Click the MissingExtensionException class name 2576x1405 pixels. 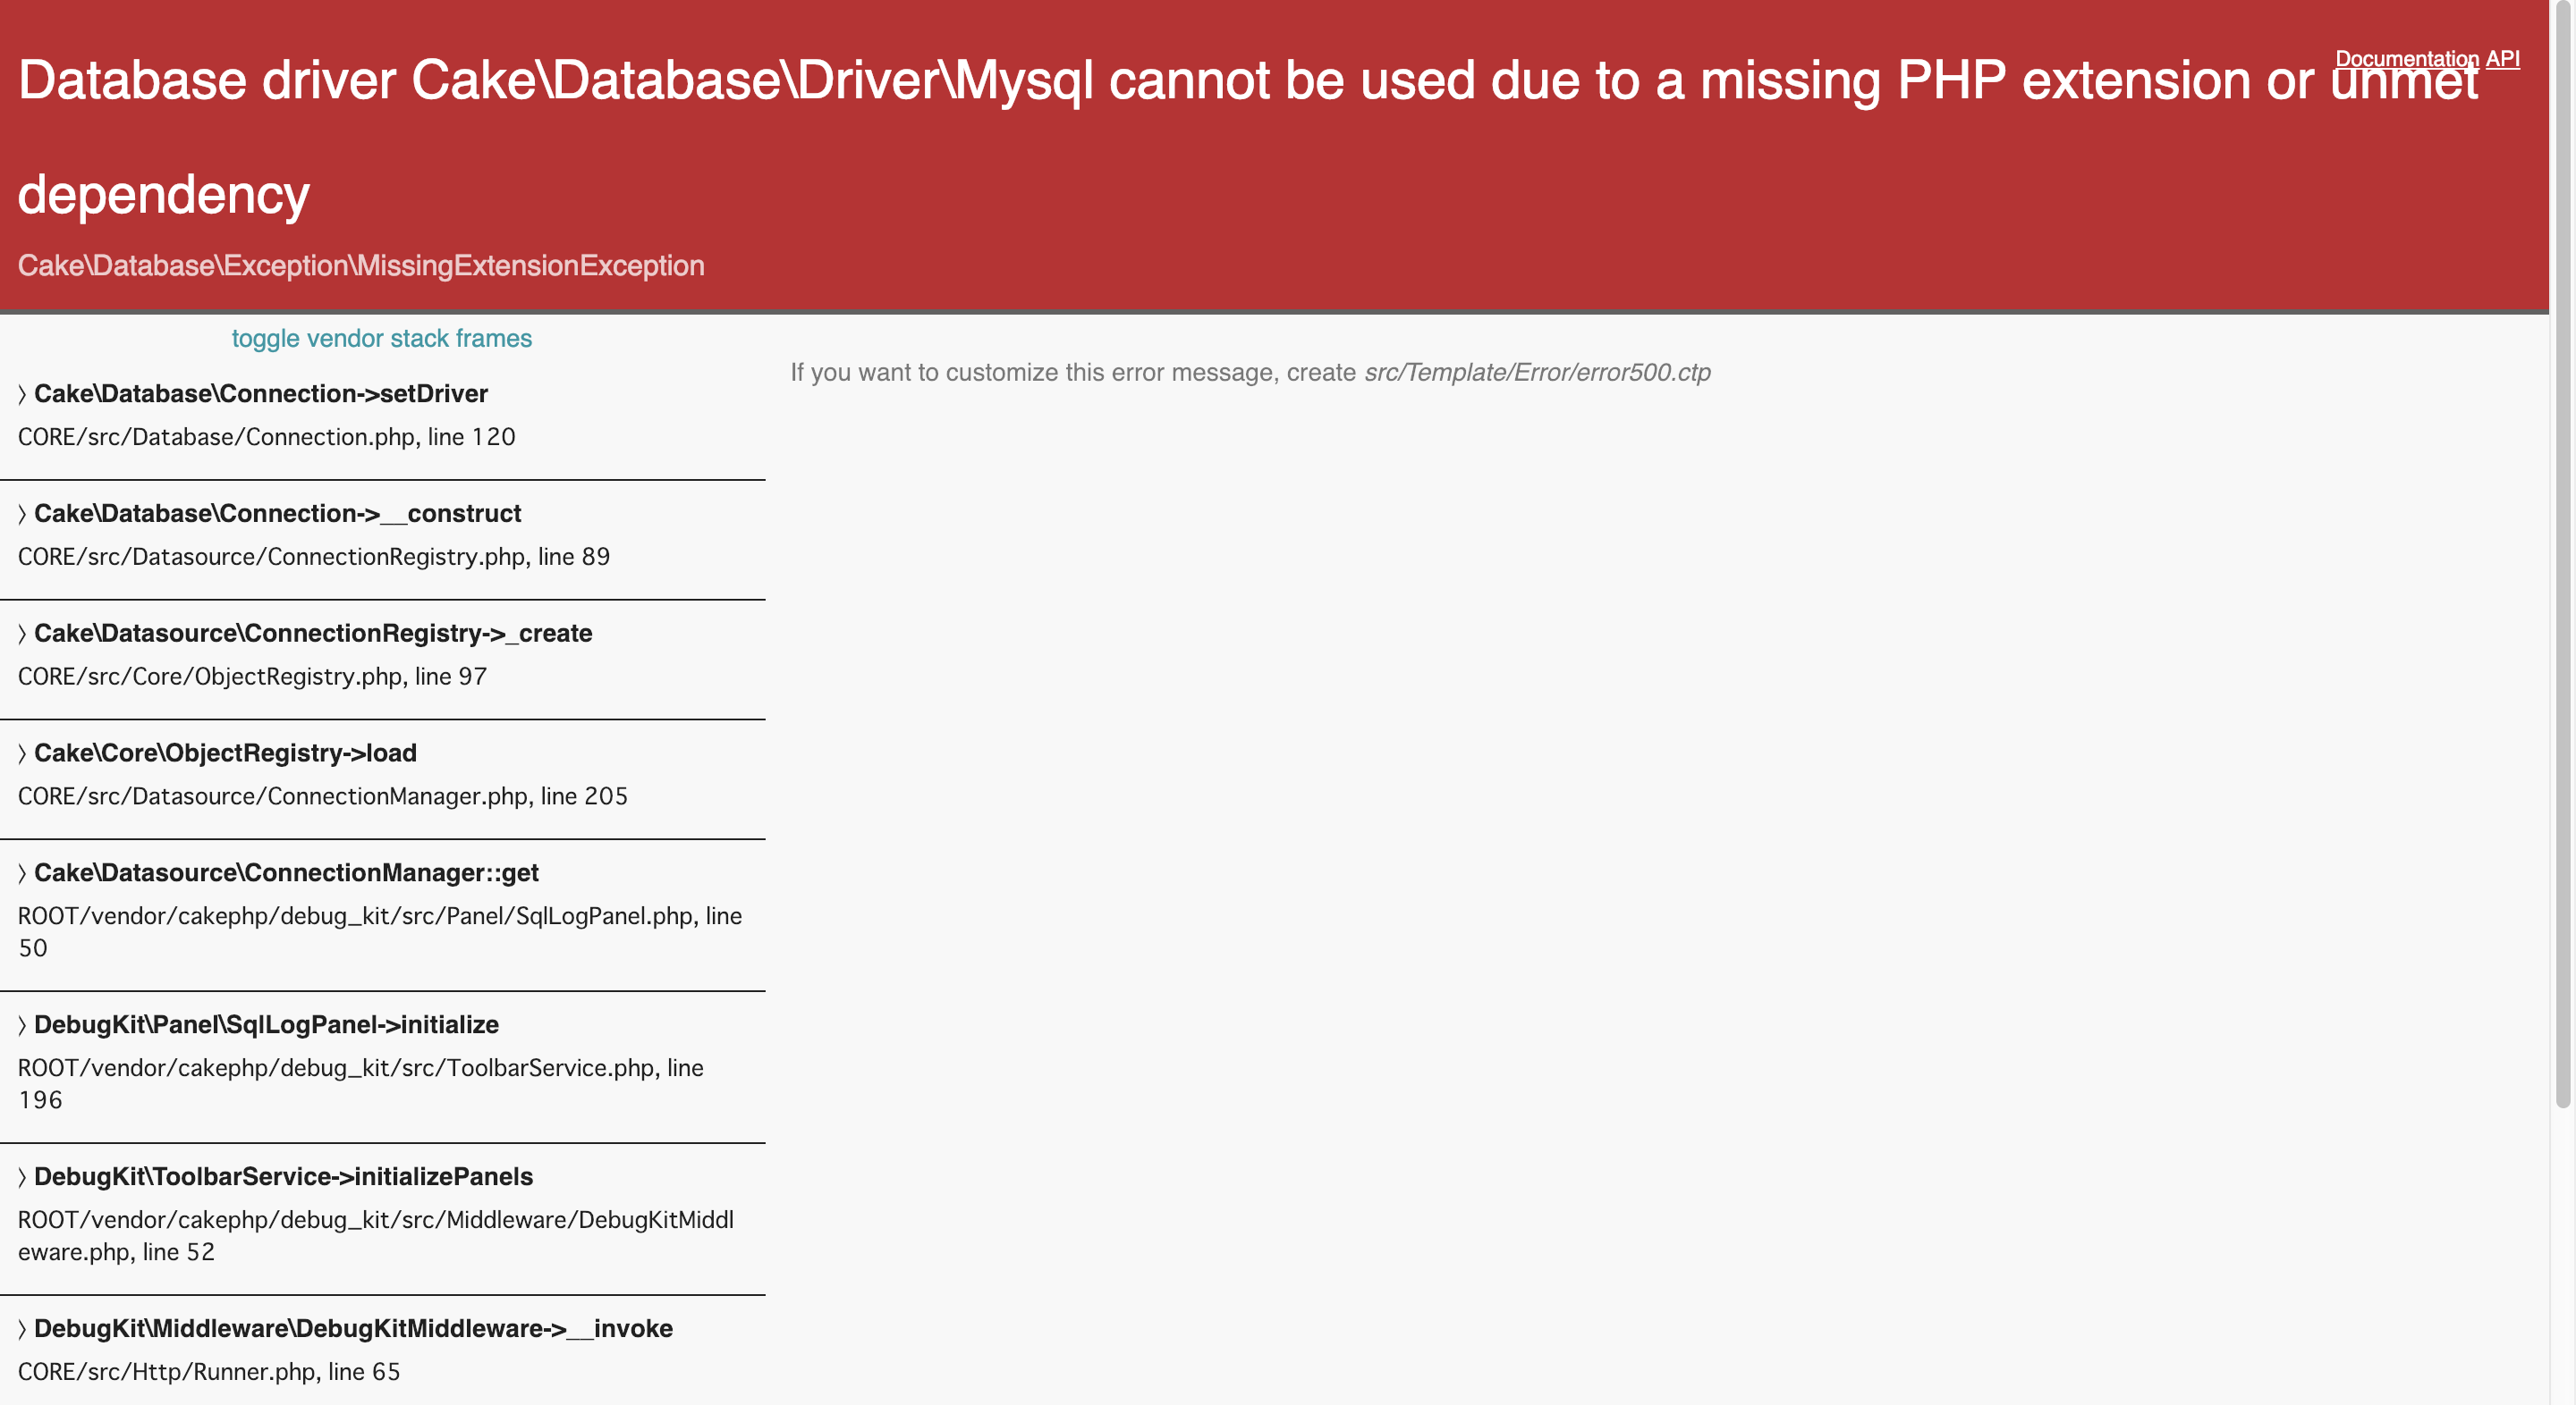coord(361,265)
